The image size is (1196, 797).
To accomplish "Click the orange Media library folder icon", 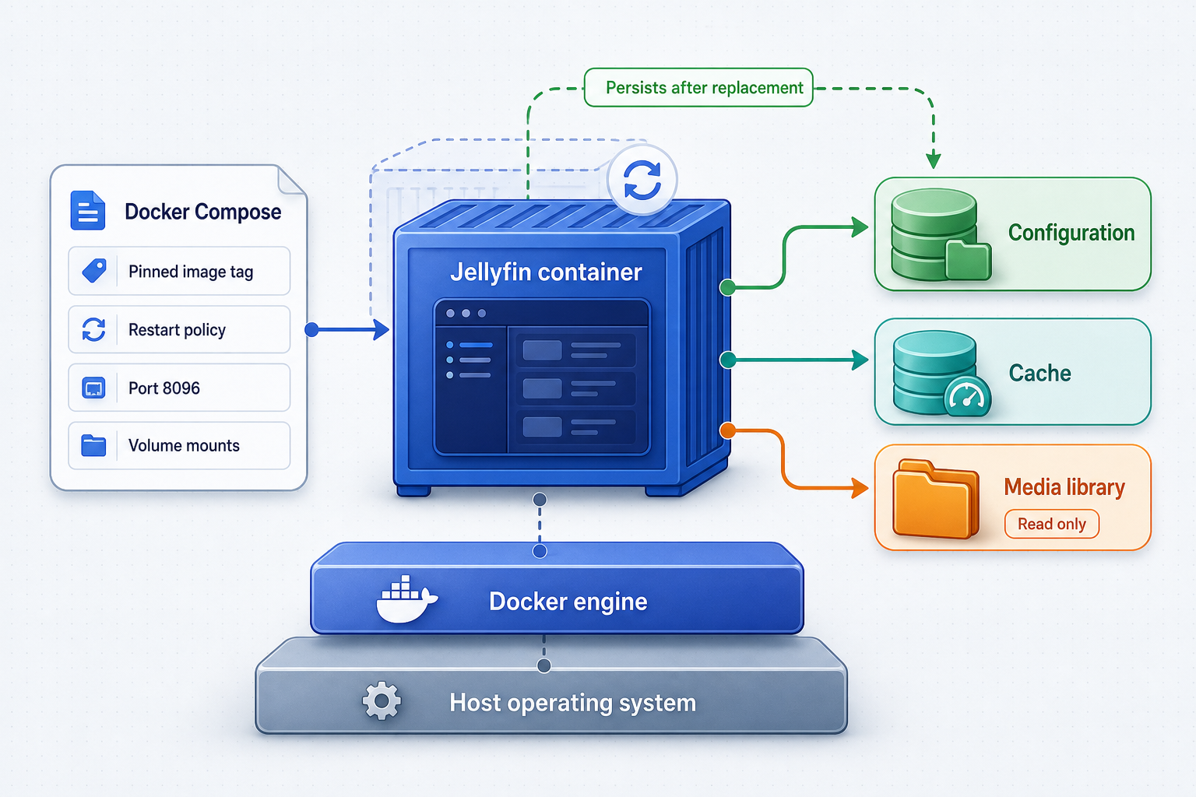I will point(935,498).
